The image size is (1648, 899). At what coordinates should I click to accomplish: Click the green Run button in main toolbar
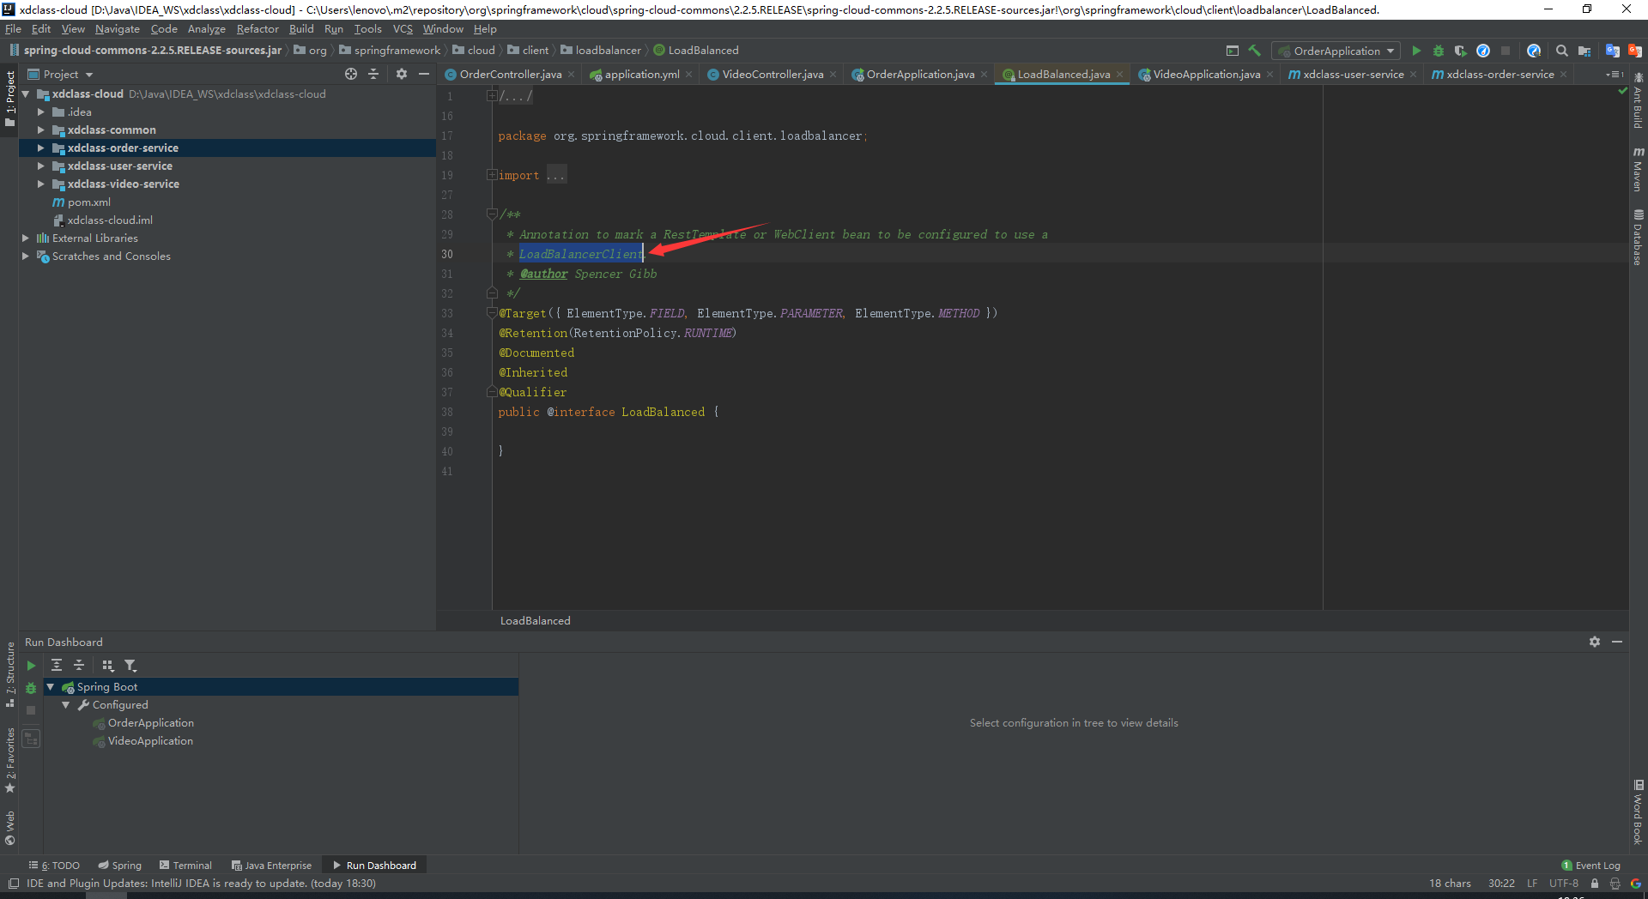click(x=1416, y=51)
